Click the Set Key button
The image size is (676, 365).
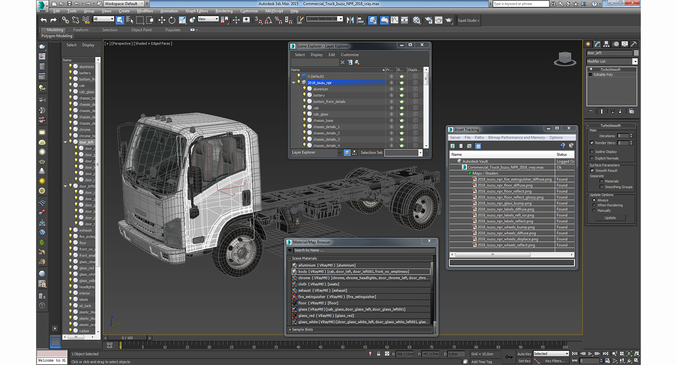pyautogui.click(x=524, y=361)
